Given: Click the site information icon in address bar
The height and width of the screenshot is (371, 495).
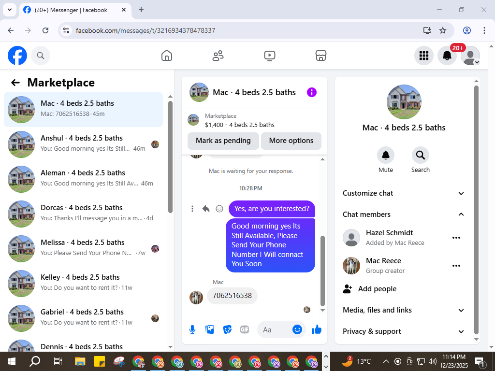Looking at the screenshot, I should tap(66, 30).
